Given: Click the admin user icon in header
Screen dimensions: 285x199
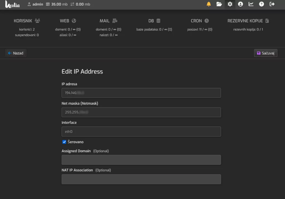Looking at the screenshot, I should pyautogui.click(x=29, y=4).
